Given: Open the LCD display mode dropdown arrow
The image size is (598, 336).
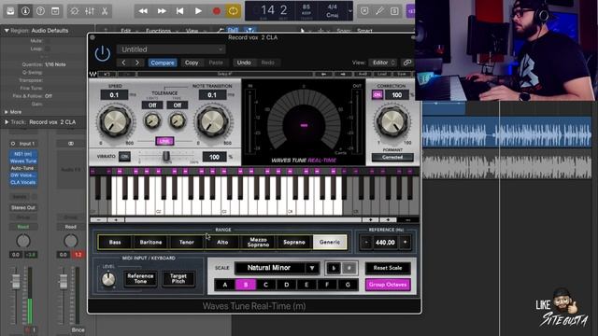Looking at the screenshot, I should (350, 11).
